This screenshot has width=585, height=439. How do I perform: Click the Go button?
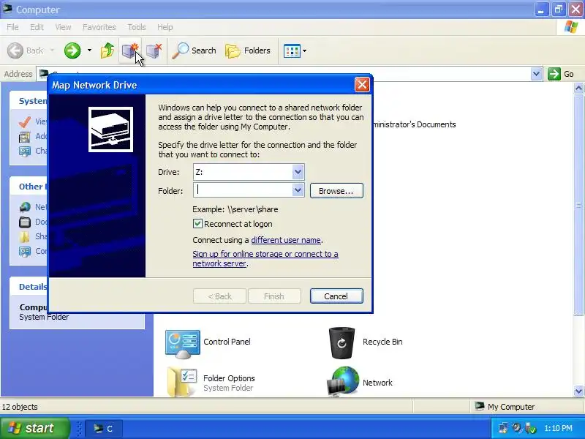click(561, 74)
